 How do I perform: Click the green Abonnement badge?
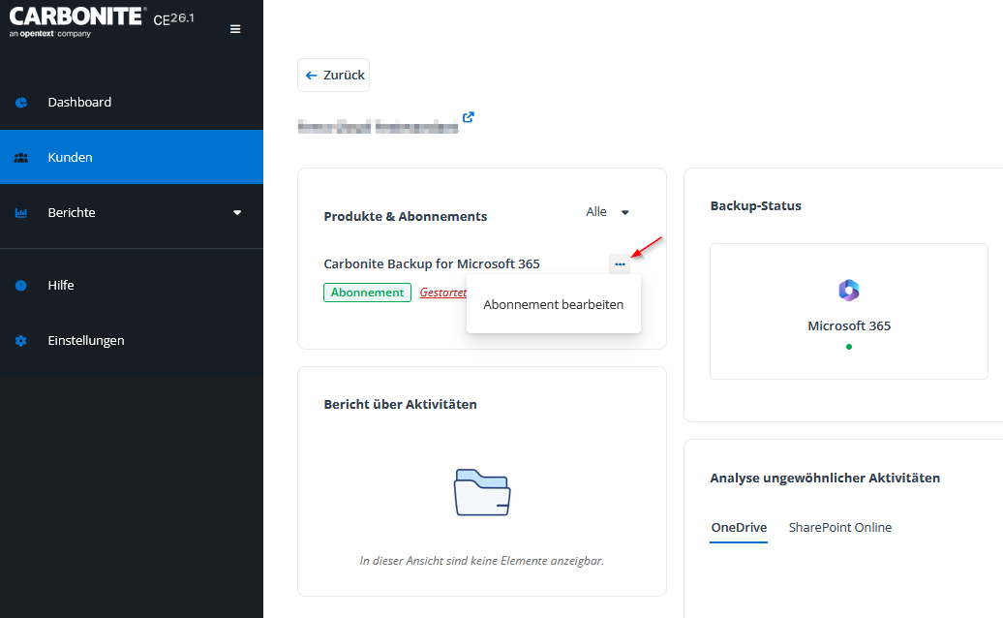click(367, 293)
